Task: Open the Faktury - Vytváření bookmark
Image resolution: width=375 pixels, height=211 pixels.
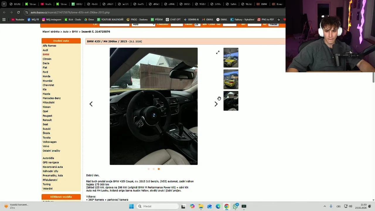Action: coord(242,20)
